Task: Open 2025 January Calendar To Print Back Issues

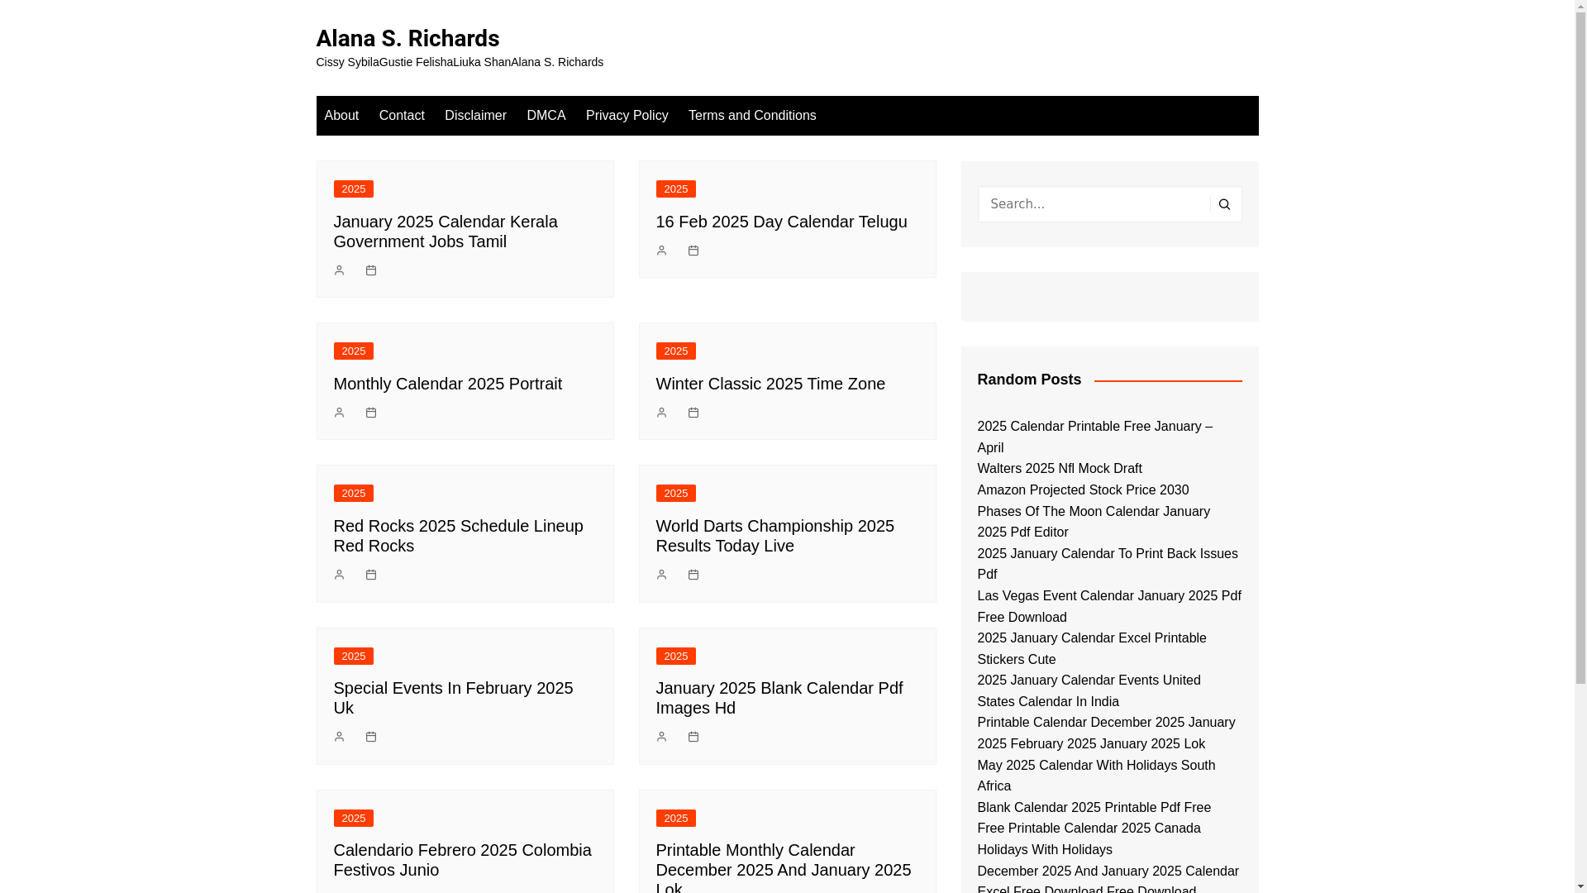Action: pos(1107,564)
